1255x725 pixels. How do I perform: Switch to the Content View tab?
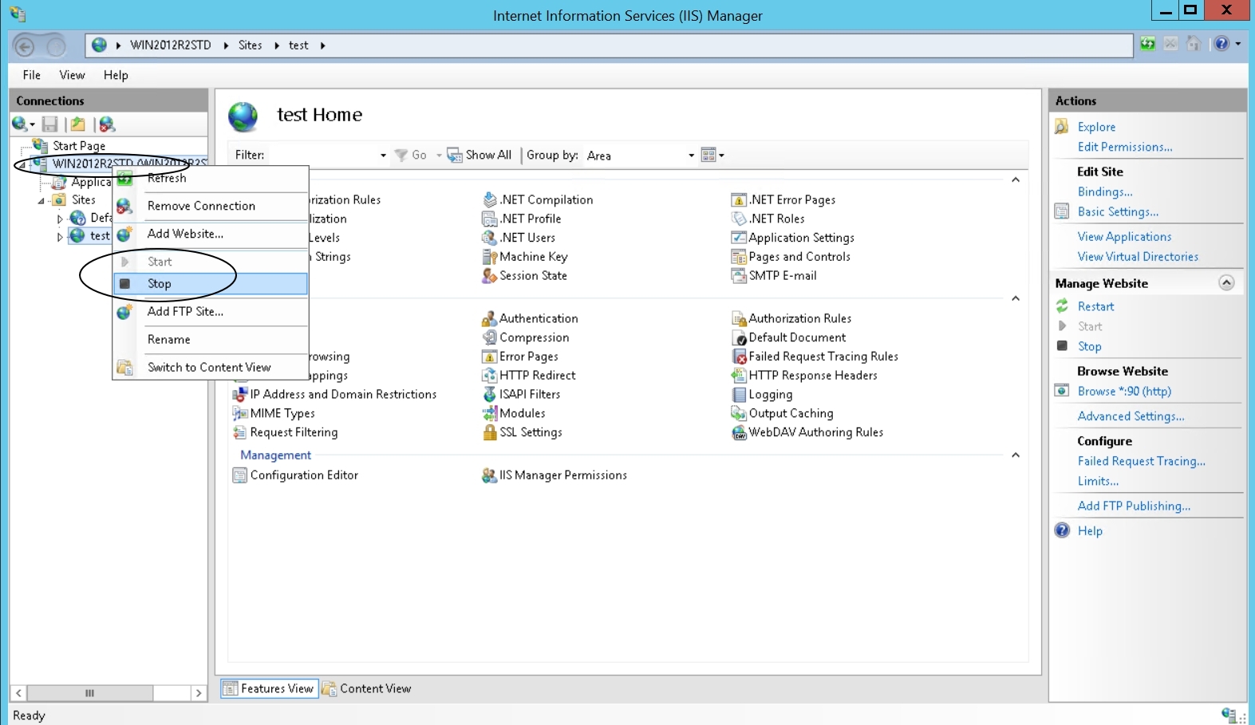pyautogui.click(x=367, y=689)
